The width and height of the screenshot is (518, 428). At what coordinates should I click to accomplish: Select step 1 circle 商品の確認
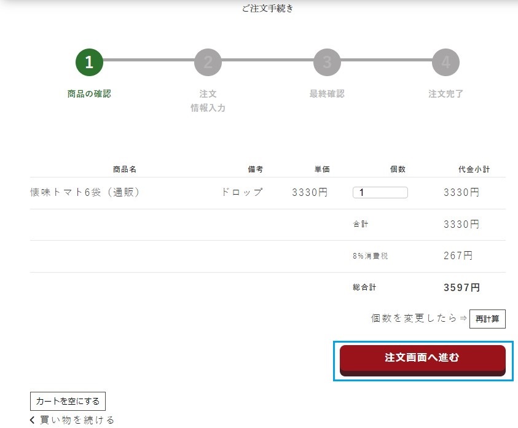coord(89,62)
